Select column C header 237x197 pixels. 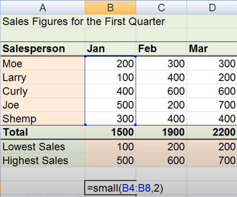click(x=161, y=7)
